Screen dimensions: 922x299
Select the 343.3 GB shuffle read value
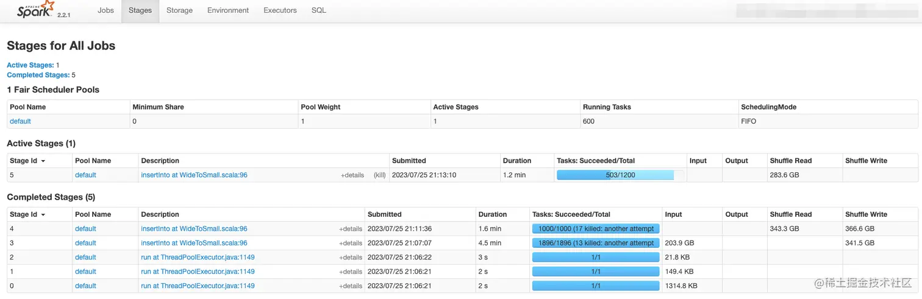click(785, 229)
